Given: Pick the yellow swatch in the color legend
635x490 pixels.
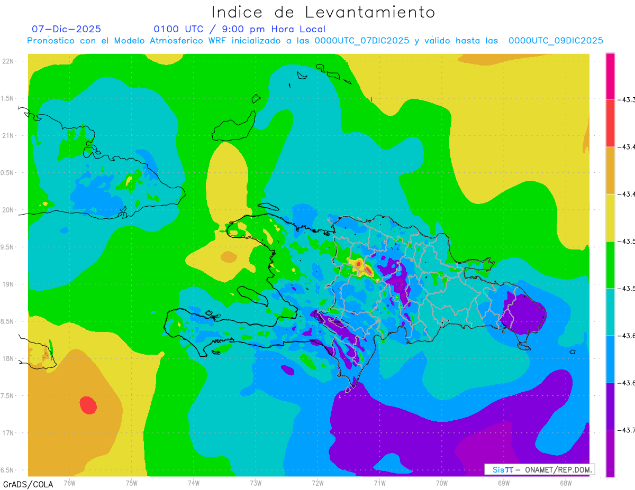Looking at the screenshot, I should coord(610,217).
